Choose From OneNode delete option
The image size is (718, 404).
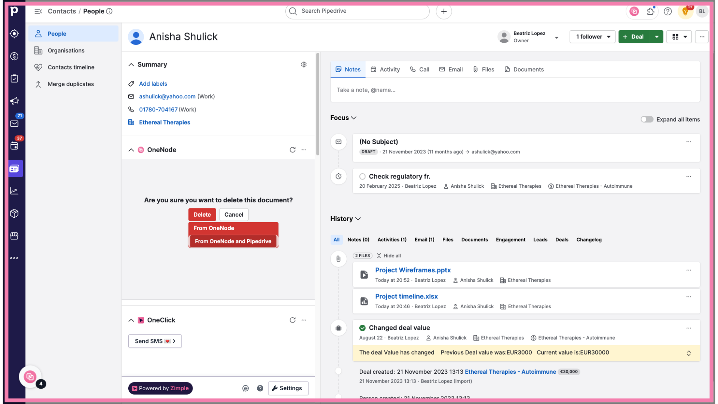[233, 228]
